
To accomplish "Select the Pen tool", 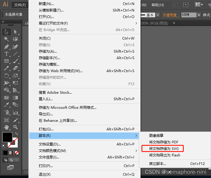I will pos(7,47).
